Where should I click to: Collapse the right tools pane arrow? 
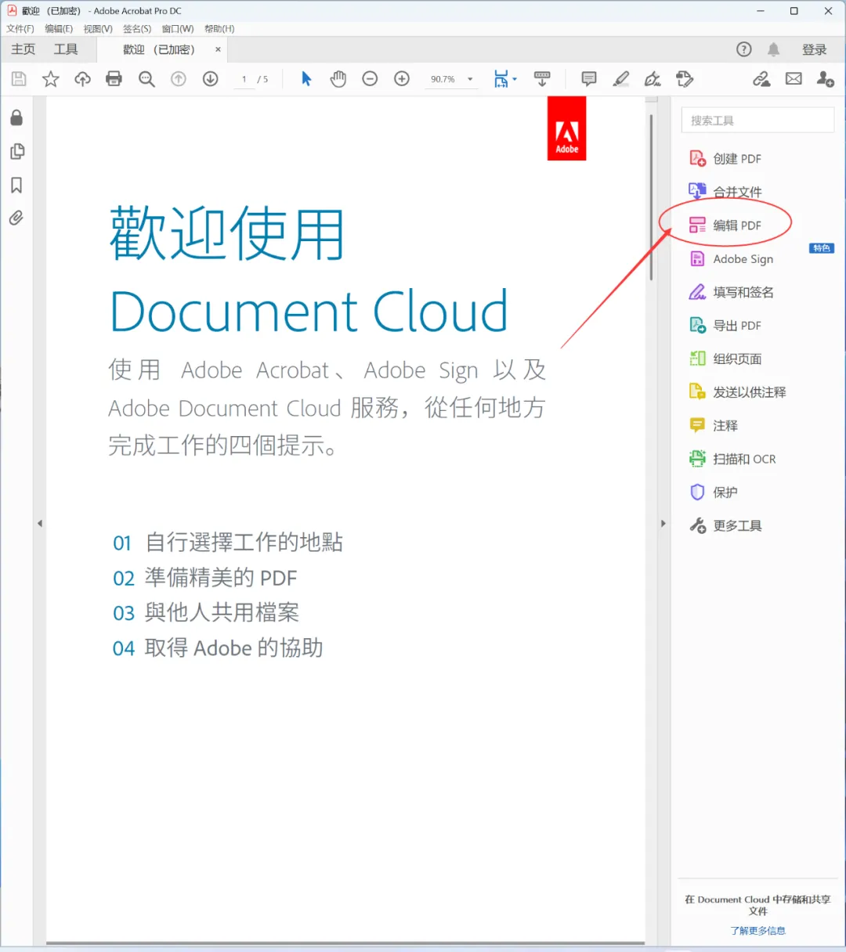tap(663, 524)
